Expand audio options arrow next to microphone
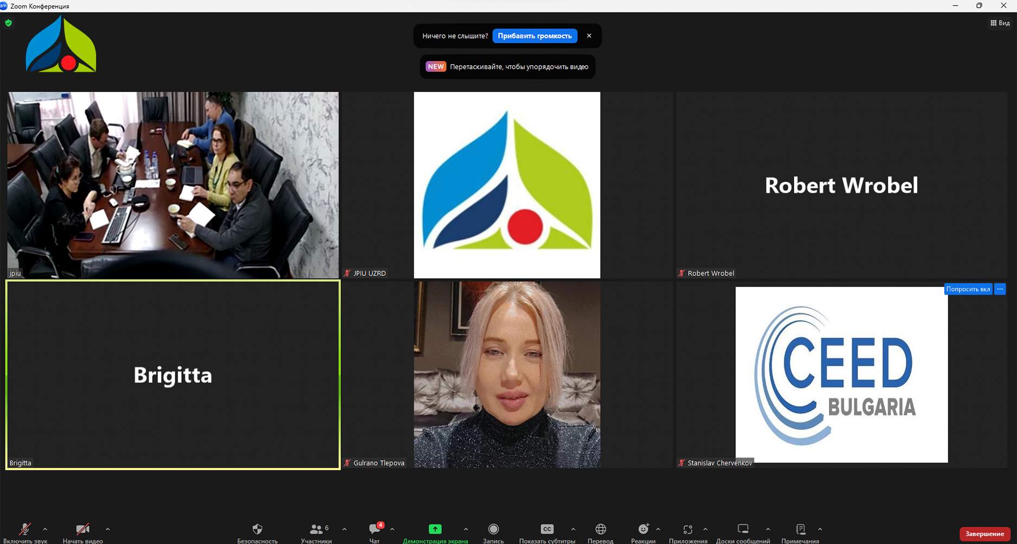 click(x=45, y=529)
